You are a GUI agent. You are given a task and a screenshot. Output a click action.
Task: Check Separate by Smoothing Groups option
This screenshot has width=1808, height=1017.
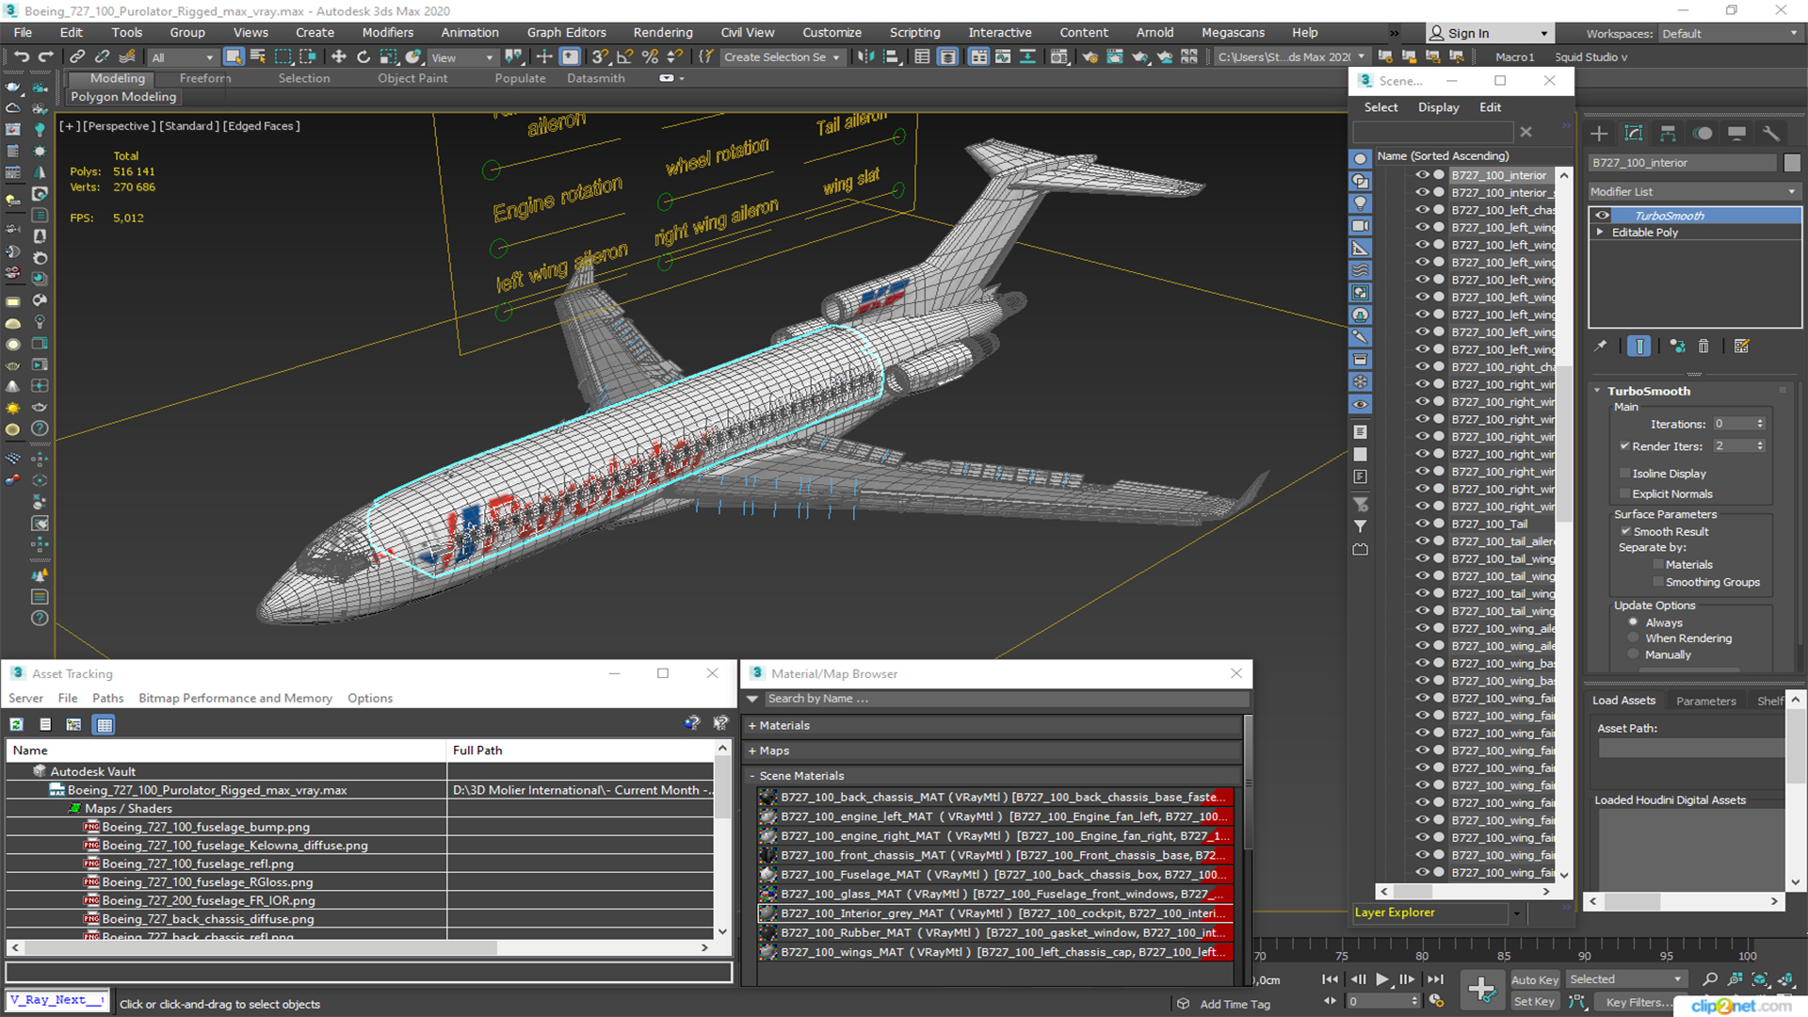(1658, 583)
